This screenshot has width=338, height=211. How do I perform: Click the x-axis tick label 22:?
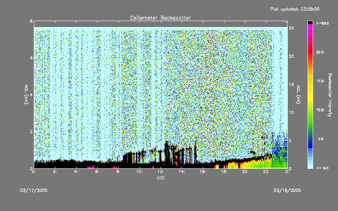[266, 172]
